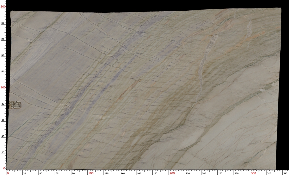Image resolution: width=289 pixels, height=176 pixels.
Task: Click the 60 label on the vertical ruler
Action: coord(3,120)
